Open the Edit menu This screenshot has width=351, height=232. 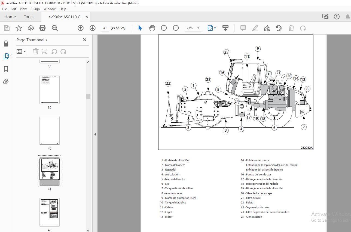click(13, 9)
